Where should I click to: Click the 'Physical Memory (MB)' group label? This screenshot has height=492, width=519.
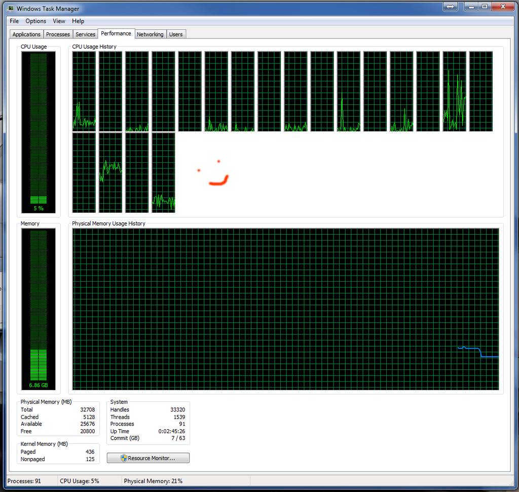46,402
